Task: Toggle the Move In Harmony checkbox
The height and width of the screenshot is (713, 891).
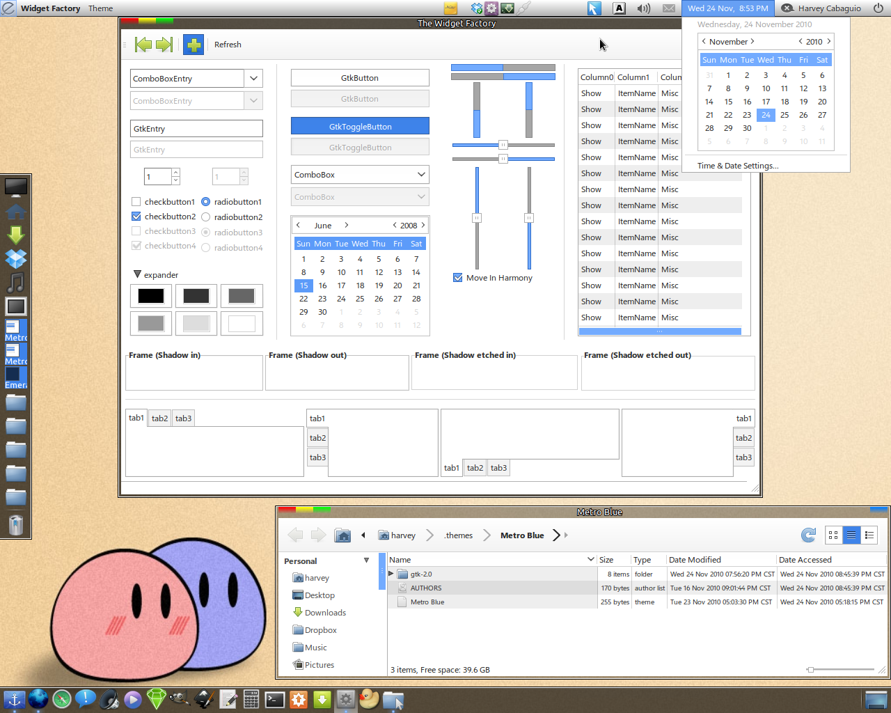Action: (458, 278)
